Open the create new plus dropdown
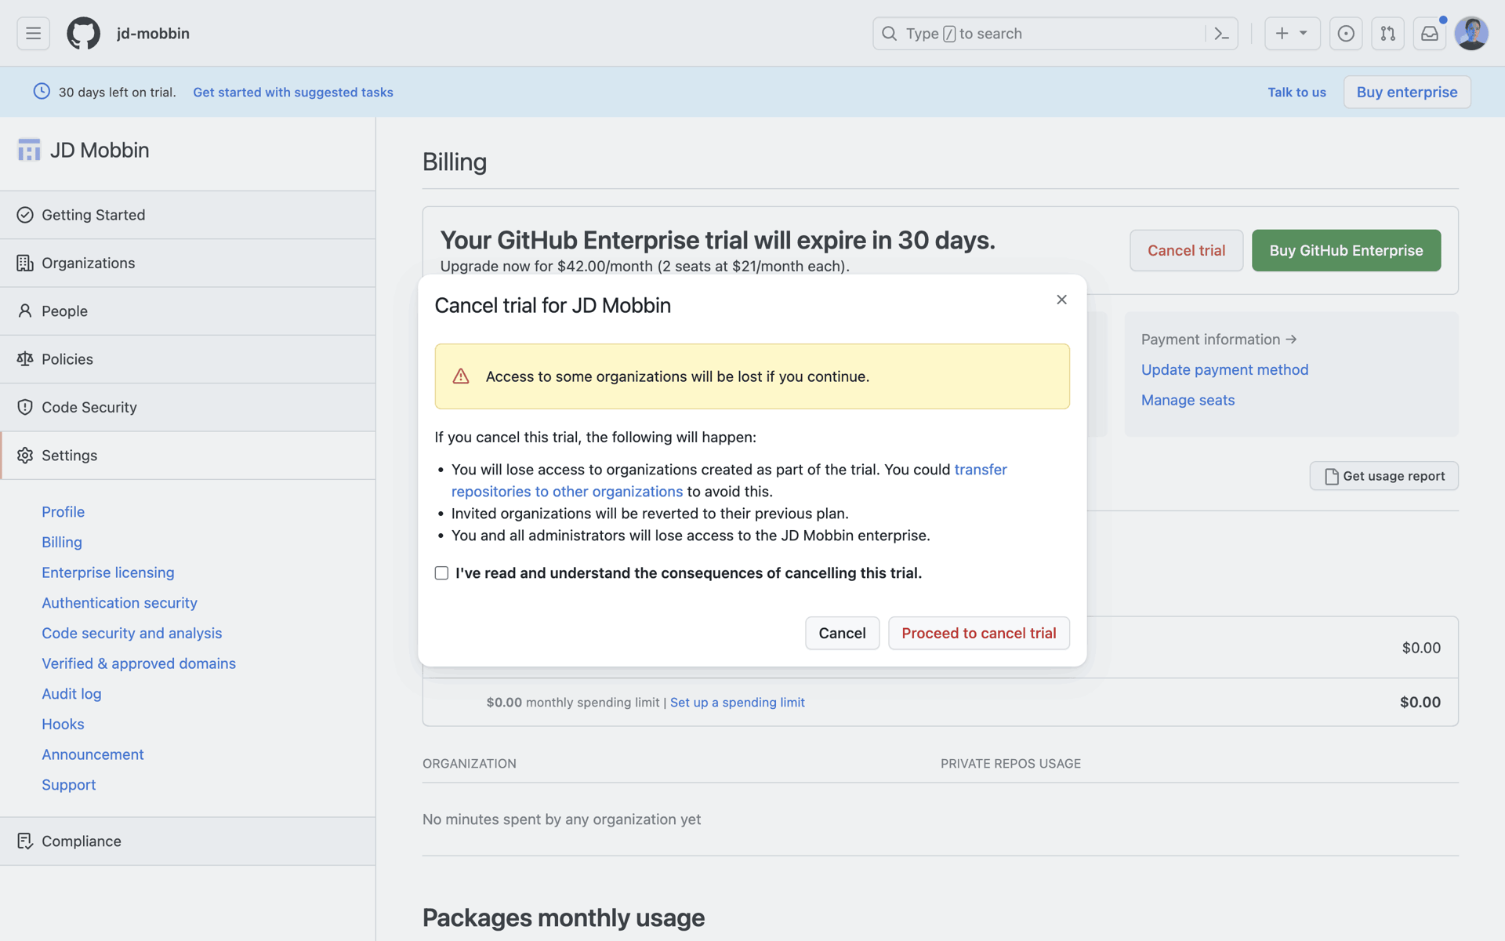Image resolution: width=1505 pixels, height=941 pixels. [x=1292, y=34]
